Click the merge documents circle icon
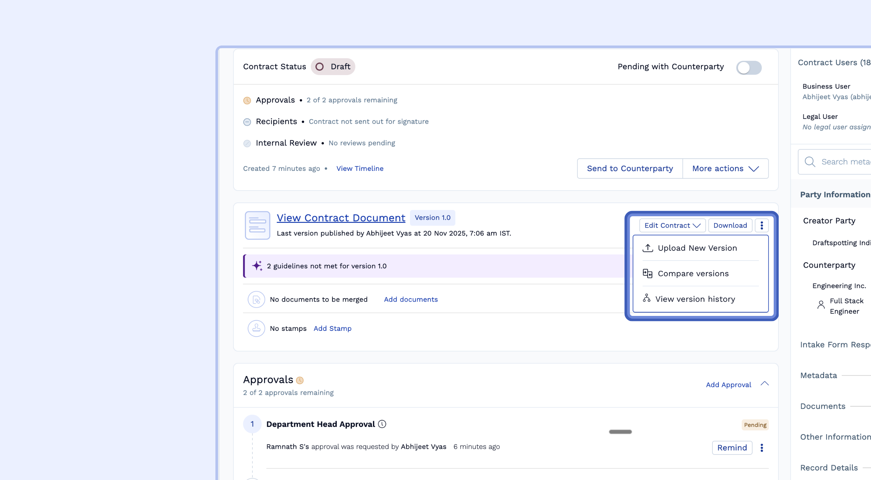This screenshot has height=480, width=871. (x=256, y=300)
